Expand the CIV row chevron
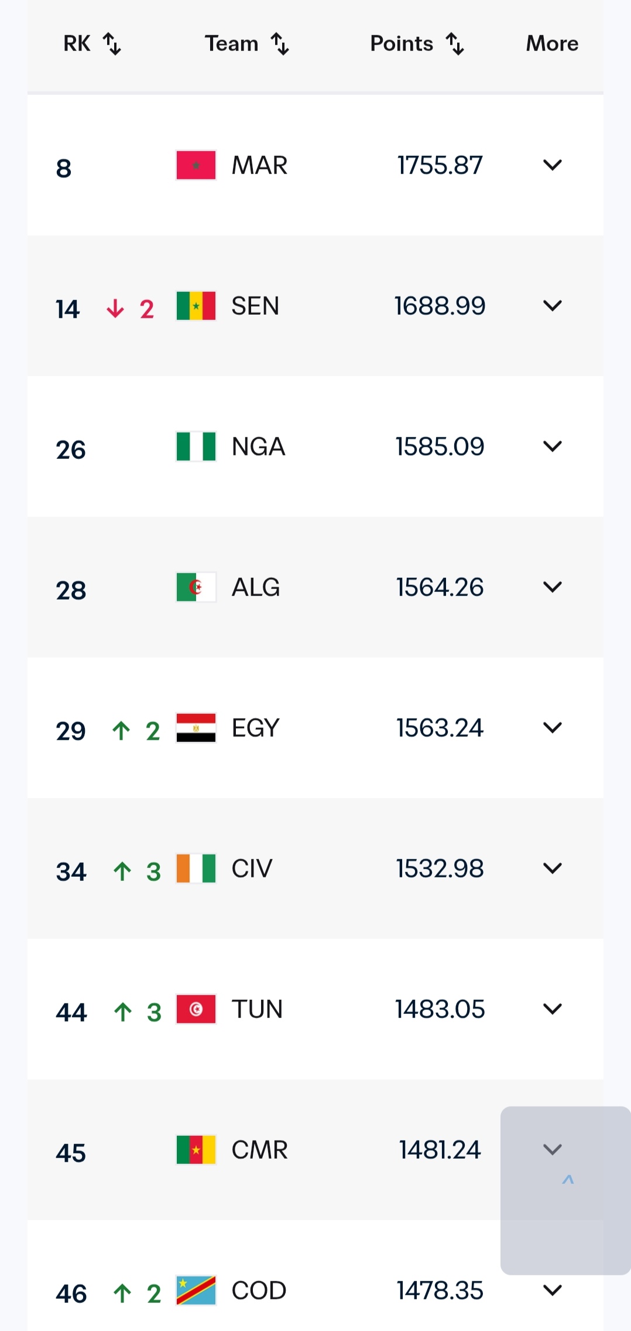The width and height of the screenshot is (631, 1331). tap(553, 869)
